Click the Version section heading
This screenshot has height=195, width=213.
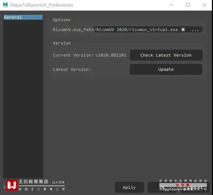point(62,43)
